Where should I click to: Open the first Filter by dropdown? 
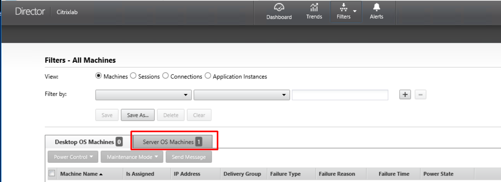(143, 95)
